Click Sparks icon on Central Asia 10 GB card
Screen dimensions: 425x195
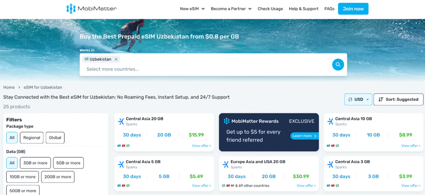pos(330,121)
